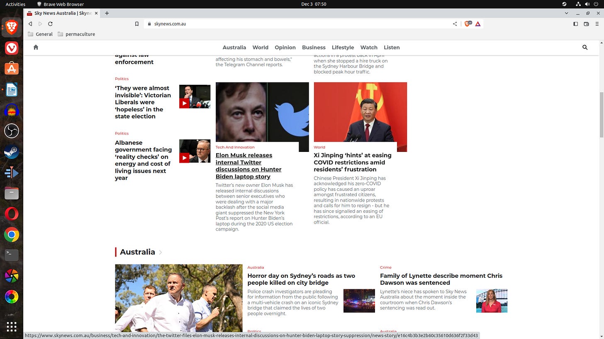Viewport: 604px width, 339px height.
Task: Click the Tech And Innovation category label
Action: click(235, 147)
